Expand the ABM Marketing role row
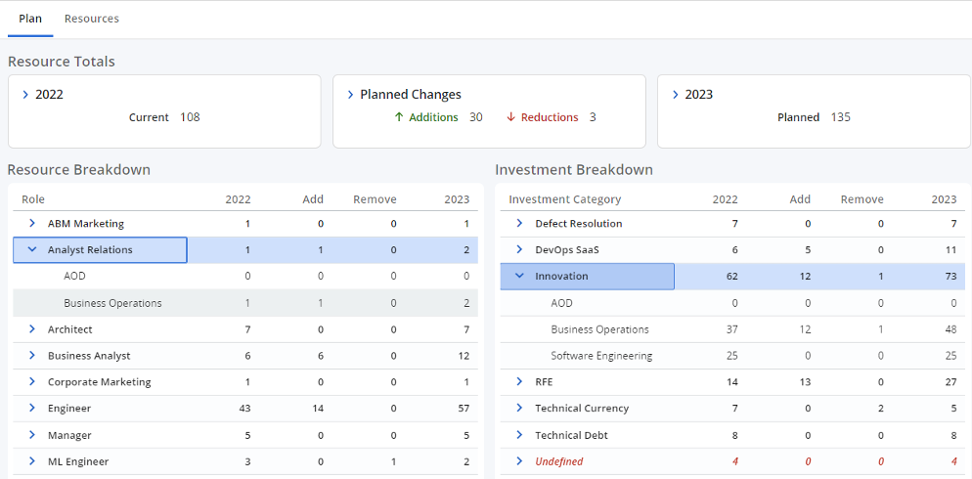 [x=31, y=224]
